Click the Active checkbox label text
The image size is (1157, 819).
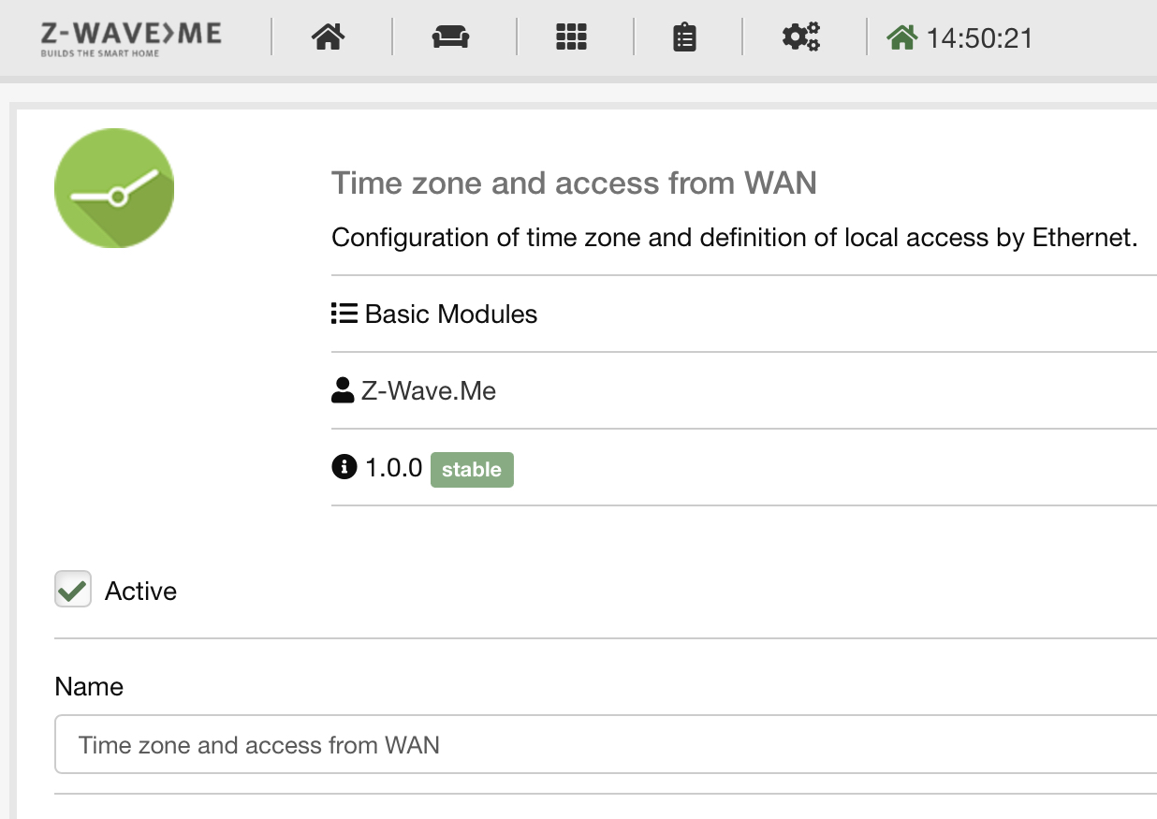click(140, 592)
